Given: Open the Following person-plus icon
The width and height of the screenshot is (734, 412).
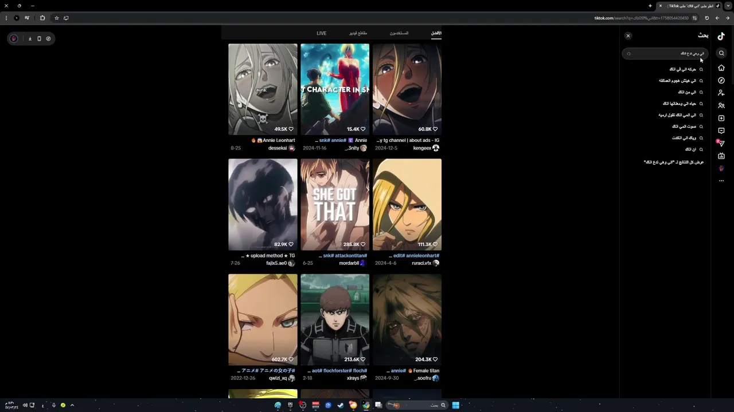Looking at the screenshot, I should pos(721,93).
